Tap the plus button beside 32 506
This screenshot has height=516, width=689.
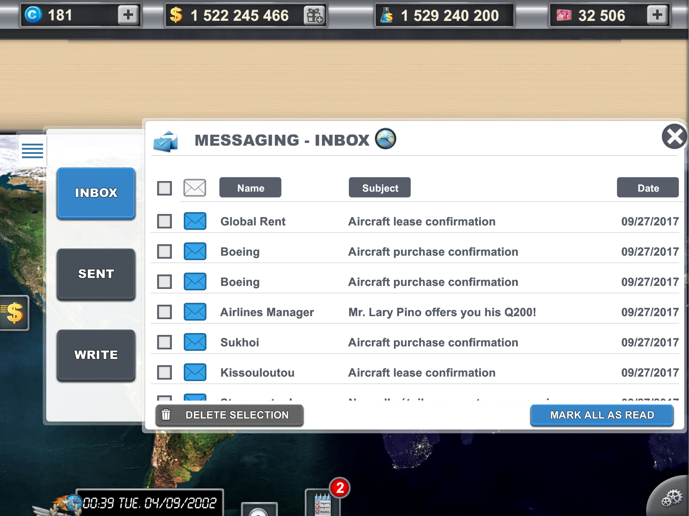coord(657,15)
